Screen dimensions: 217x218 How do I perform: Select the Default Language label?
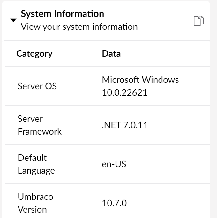(x=36, y=164)
